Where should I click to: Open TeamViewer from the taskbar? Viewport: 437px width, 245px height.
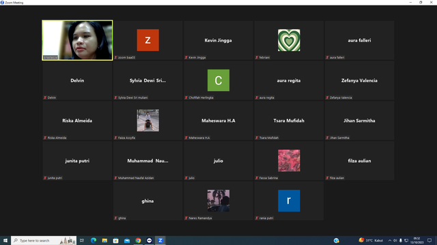pos(149,240)
